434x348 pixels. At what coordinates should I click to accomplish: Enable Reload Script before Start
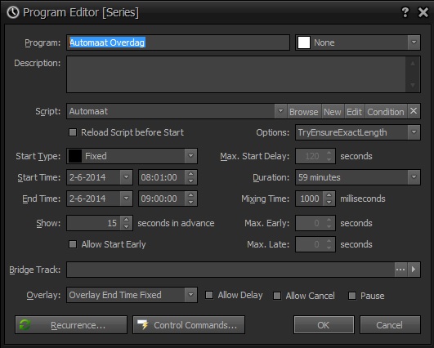(x=73, y=132)
